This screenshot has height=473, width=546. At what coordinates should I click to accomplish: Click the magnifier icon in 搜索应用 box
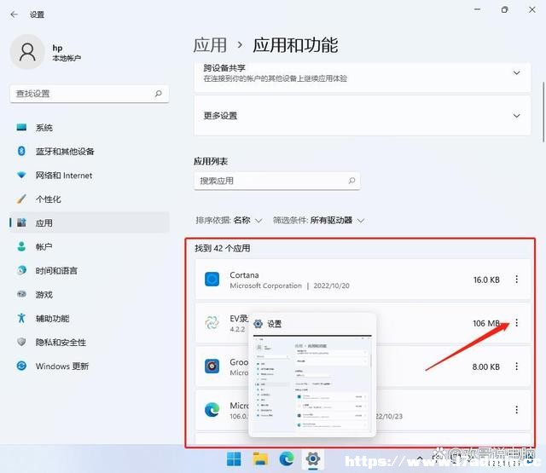(x=352, y=181)
